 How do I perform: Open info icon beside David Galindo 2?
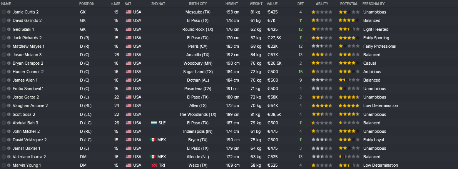[x=9, y=21]
